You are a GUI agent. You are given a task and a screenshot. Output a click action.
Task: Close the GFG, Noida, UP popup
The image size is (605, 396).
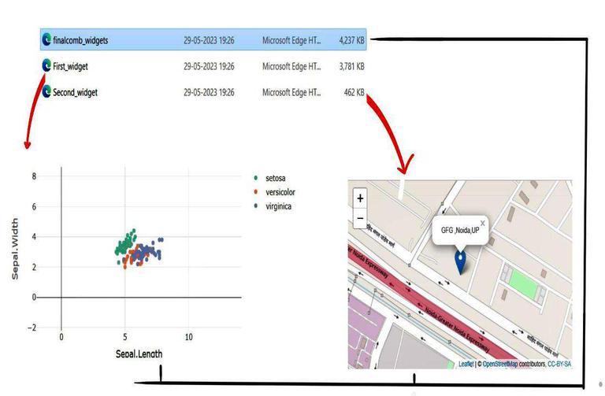tap(482, 223)
